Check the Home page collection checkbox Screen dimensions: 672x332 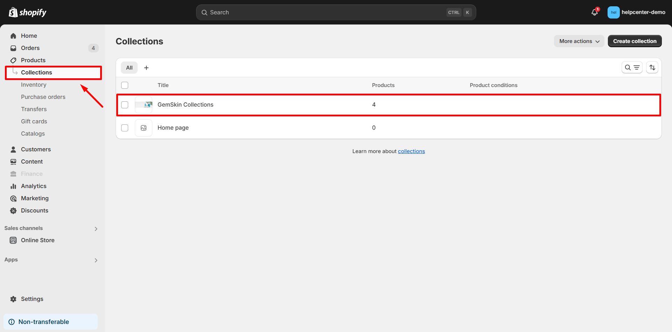[125, 128]
